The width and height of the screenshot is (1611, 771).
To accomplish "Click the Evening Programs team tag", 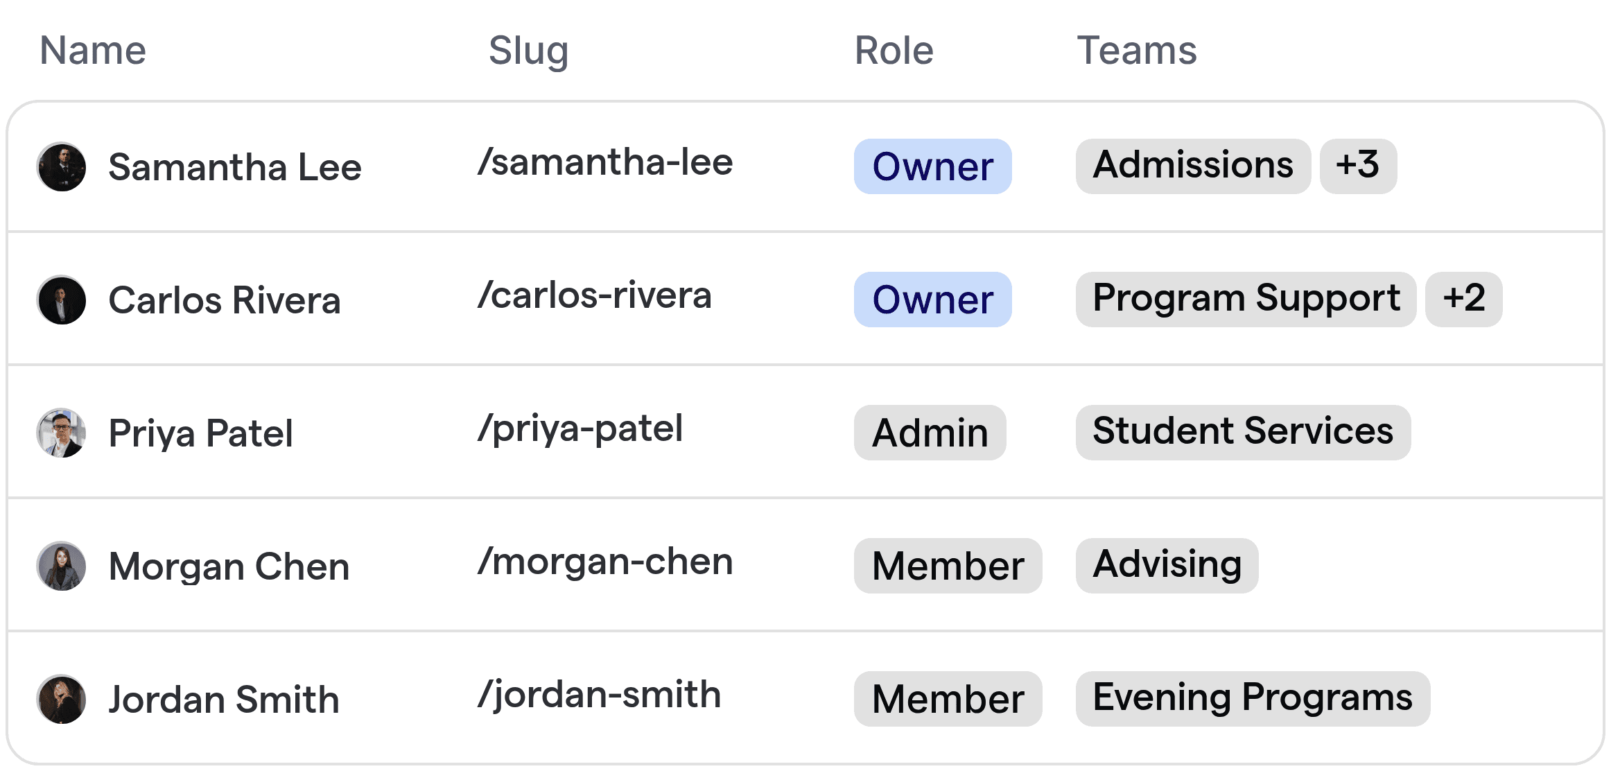I will coord(1253,699).
